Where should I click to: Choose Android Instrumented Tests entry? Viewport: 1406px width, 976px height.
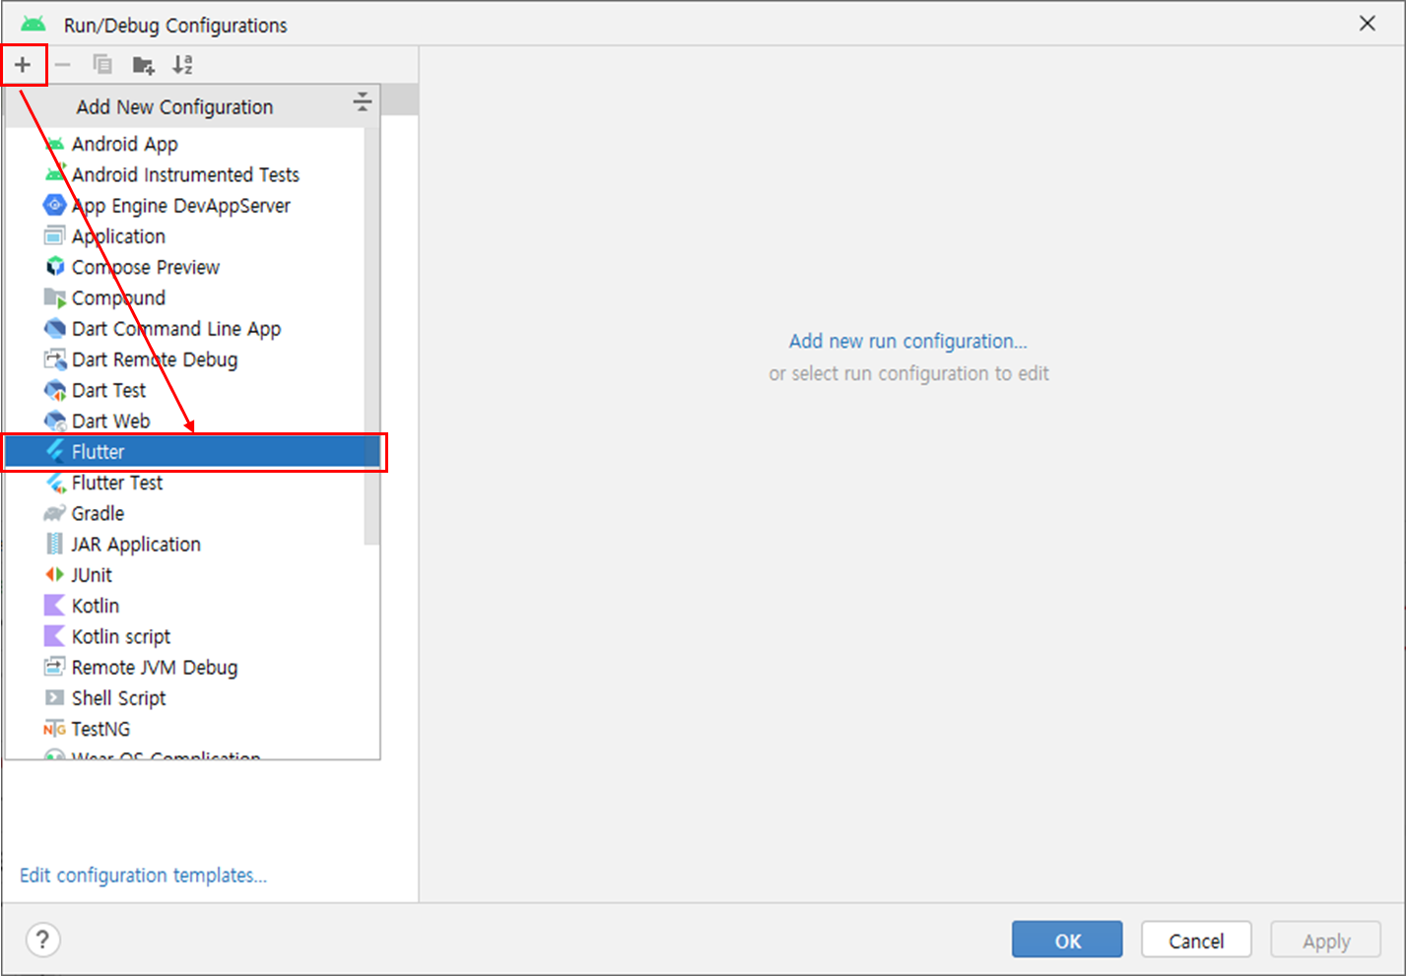184,174
